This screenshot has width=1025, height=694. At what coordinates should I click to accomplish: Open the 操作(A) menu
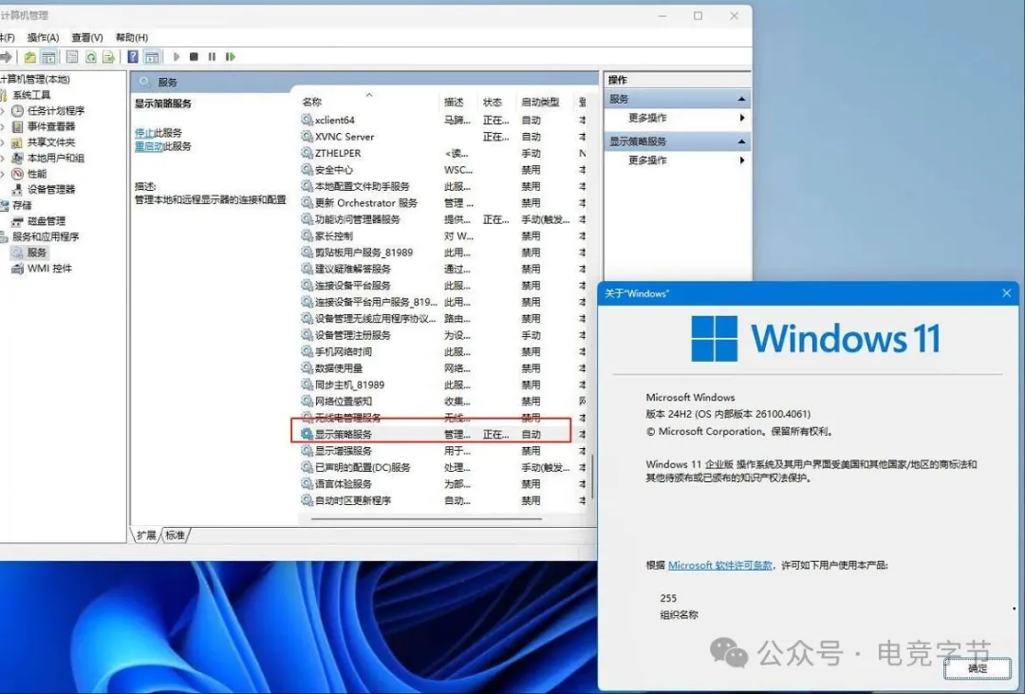43,37
